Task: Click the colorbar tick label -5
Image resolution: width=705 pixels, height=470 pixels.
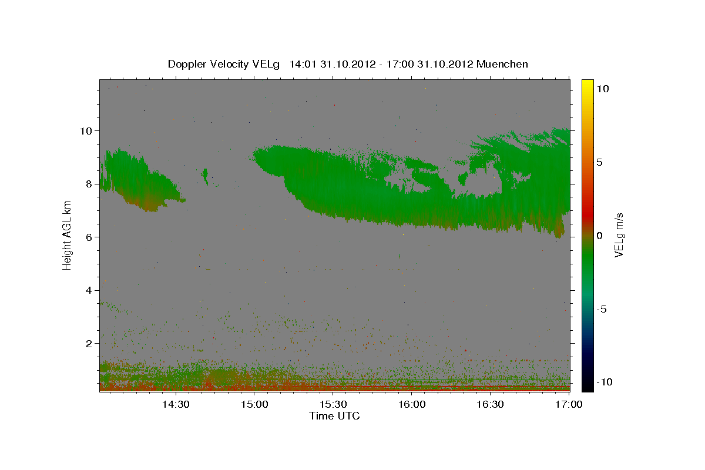Action: click(601, 309)
